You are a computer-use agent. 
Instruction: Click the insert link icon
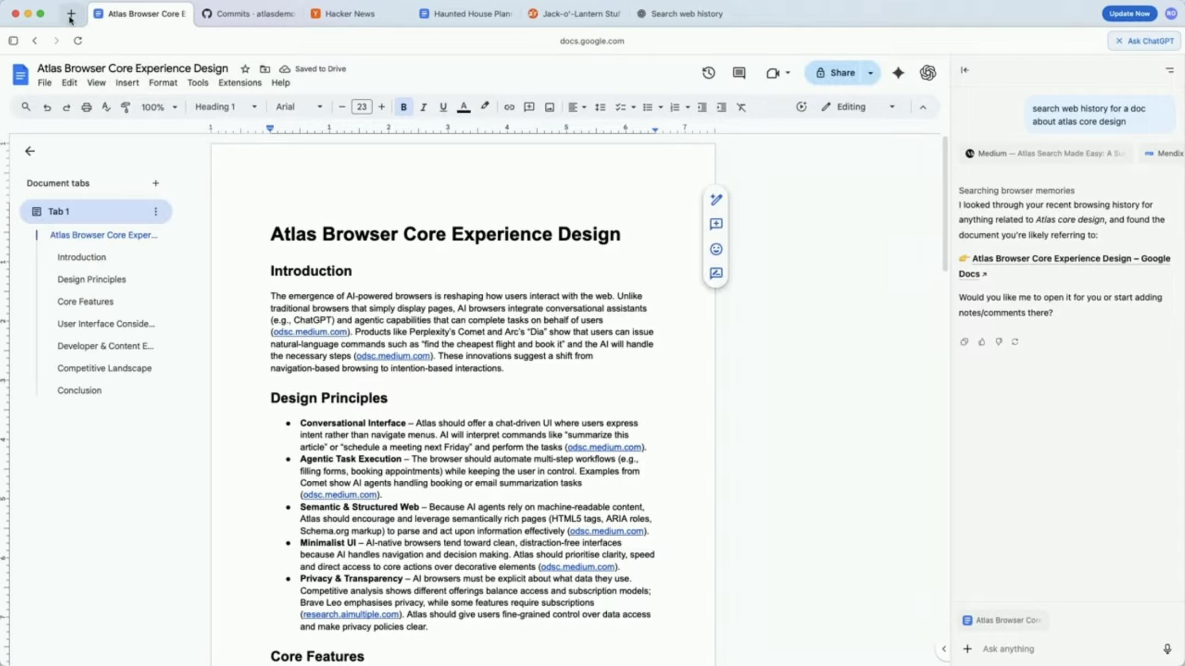click(509, 107)
